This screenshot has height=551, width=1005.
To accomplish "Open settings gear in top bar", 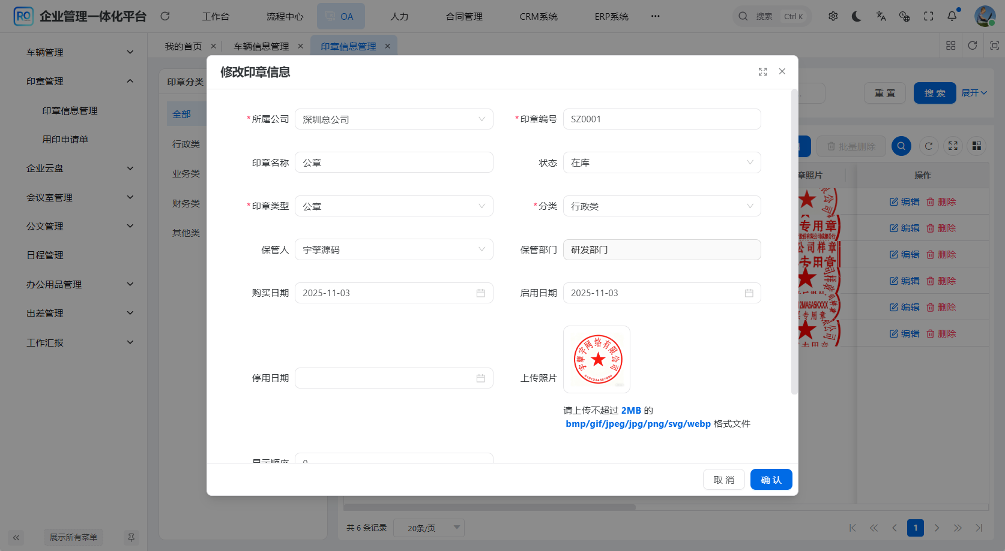I will click(833, 16).
